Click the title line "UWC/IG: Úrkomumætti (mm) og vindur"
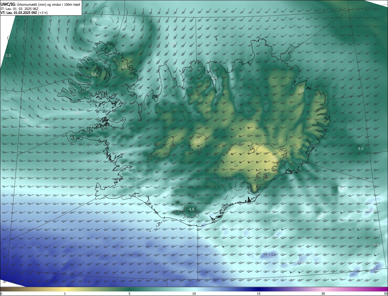 click(41, 5)
